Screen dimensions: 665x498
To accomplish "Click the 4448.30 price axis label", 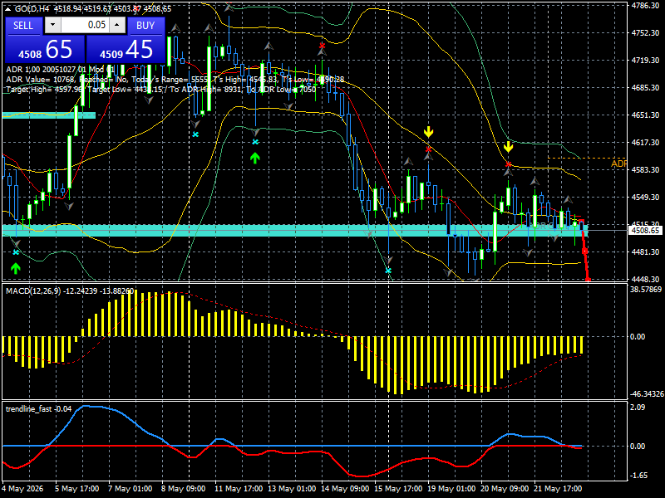I will click(645, 280).
